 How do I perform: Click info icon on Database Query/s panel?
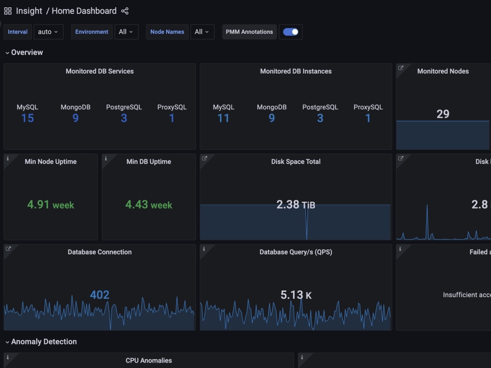(x=204, y=249)
